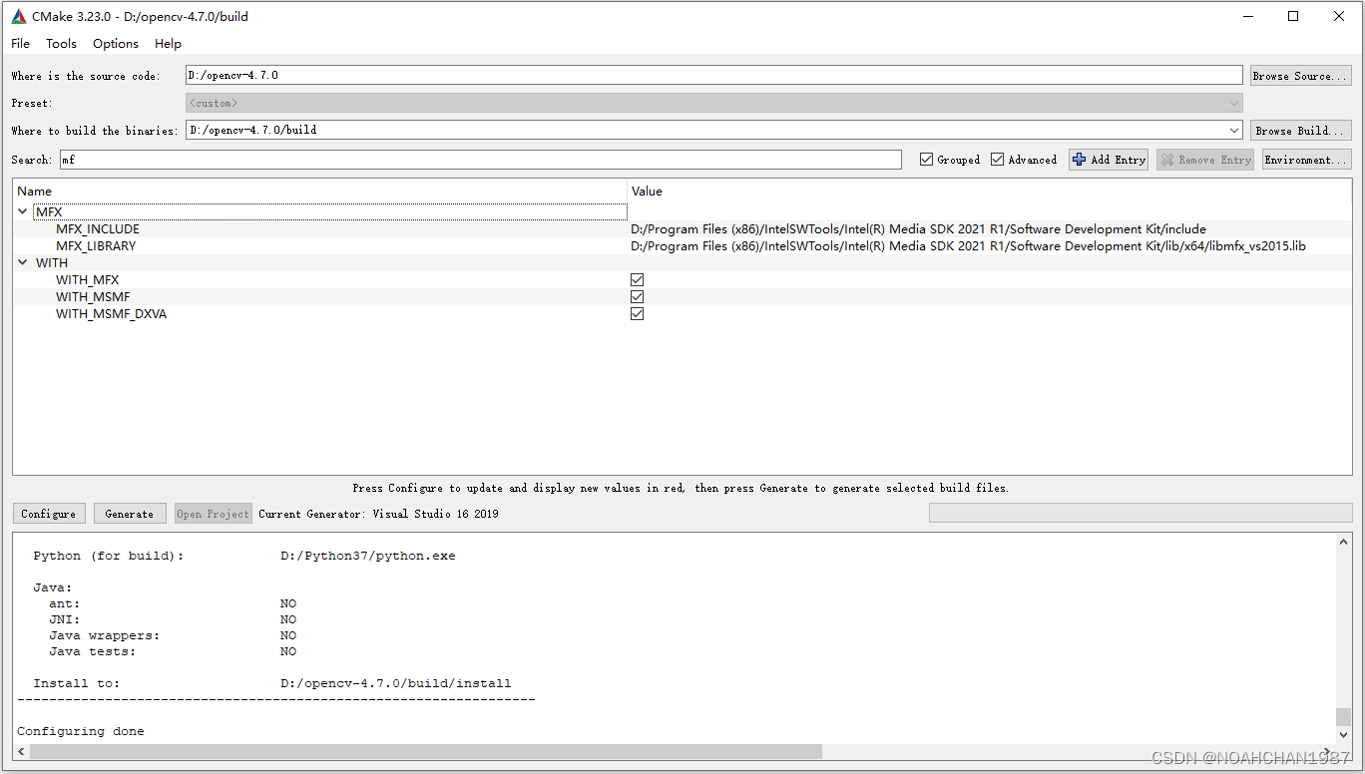Open the build binaries path dropdown
The width and height of the screenshot is (1365, 774).
(x=1236, y=131)
